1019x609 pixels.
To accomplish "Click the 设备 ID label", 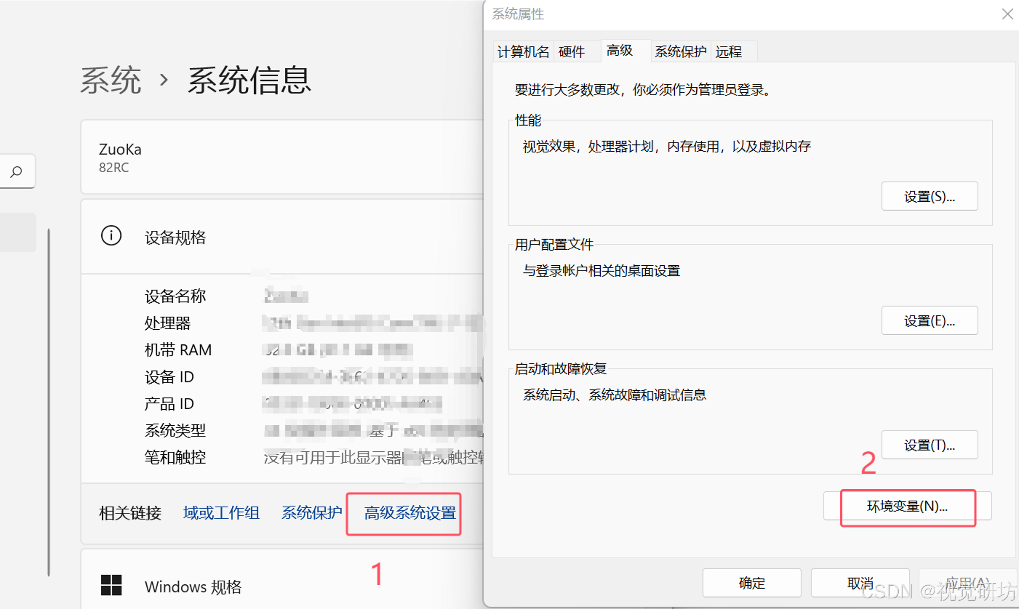I will coord(169,377).
